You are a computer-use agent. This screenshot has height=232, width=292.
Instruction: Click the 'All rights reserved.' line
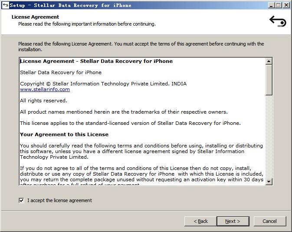point(43,101)
